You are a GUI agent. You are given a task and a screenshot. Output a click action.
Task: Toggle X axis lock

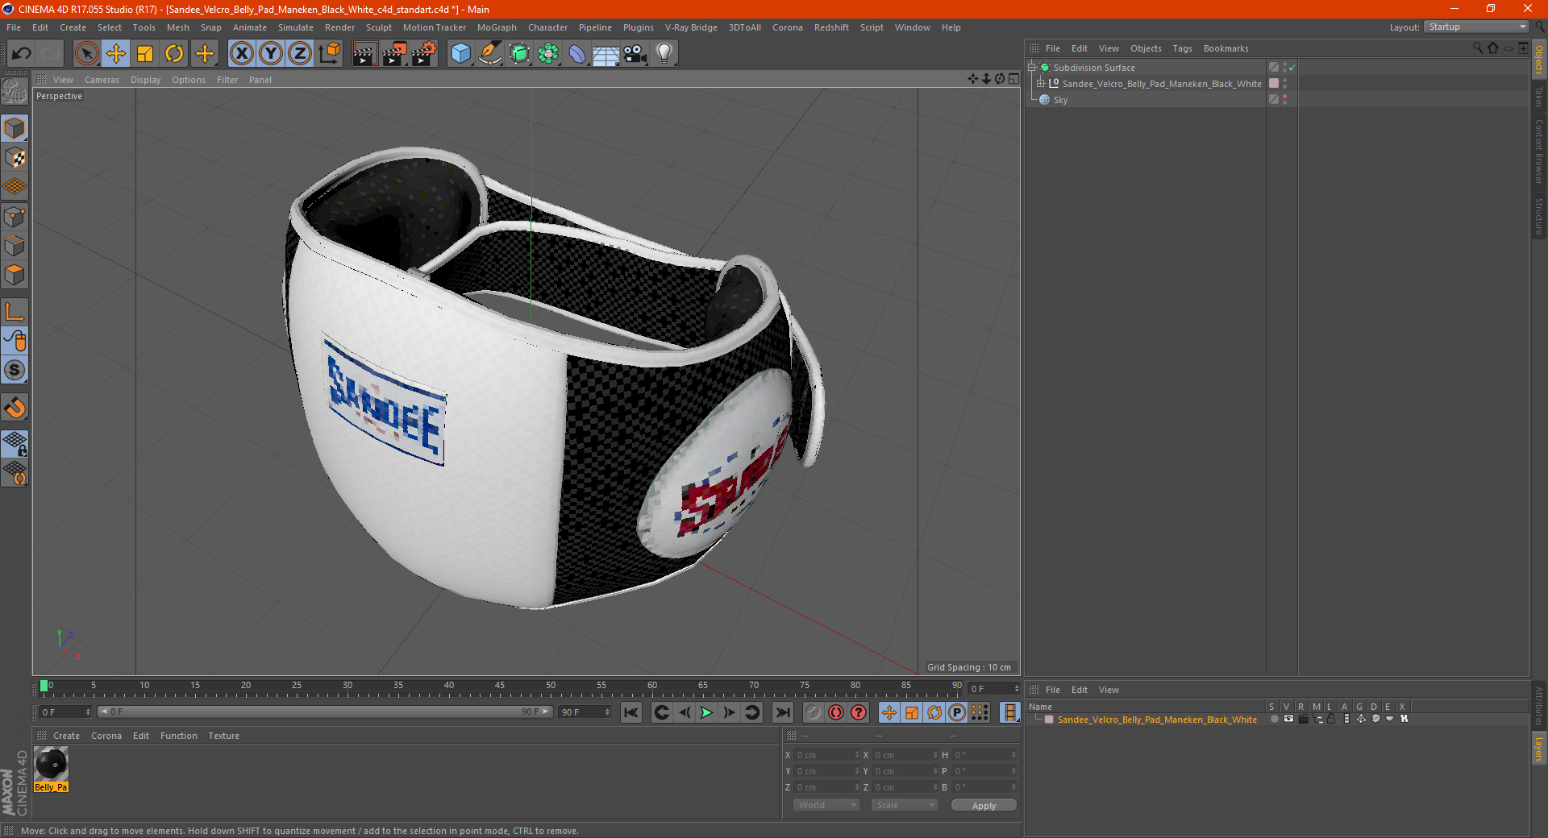(x=241, y=54)
